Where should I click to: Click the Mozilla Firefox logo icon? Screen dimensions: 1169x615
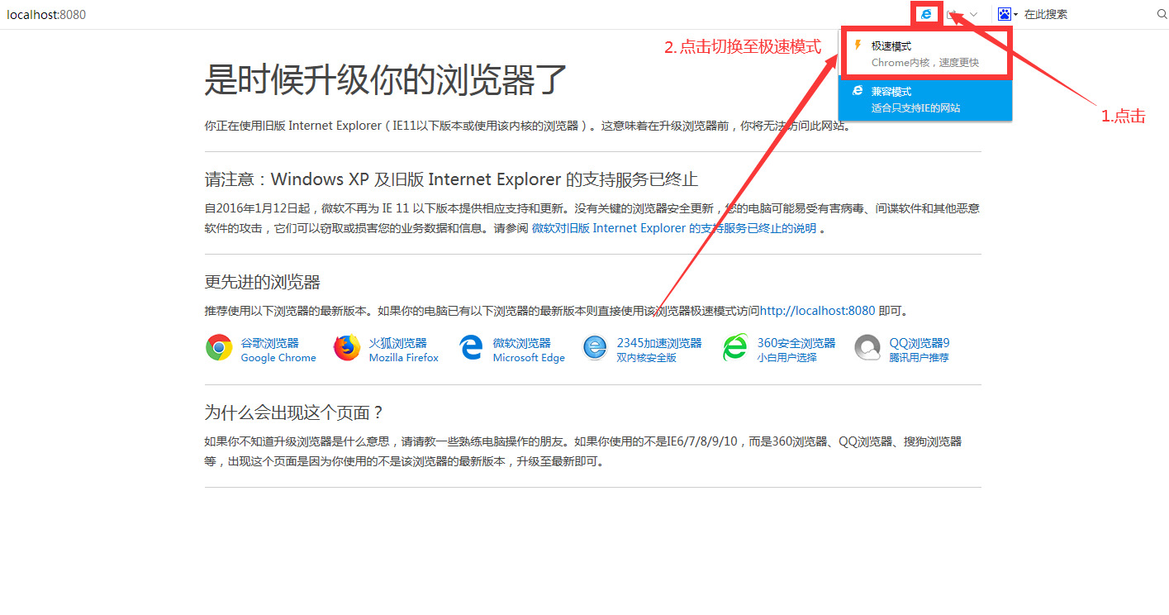click(347, 348)
